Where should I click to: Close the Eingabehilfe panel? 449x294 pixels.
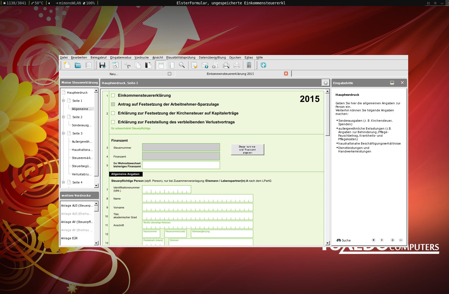(402, 83)
